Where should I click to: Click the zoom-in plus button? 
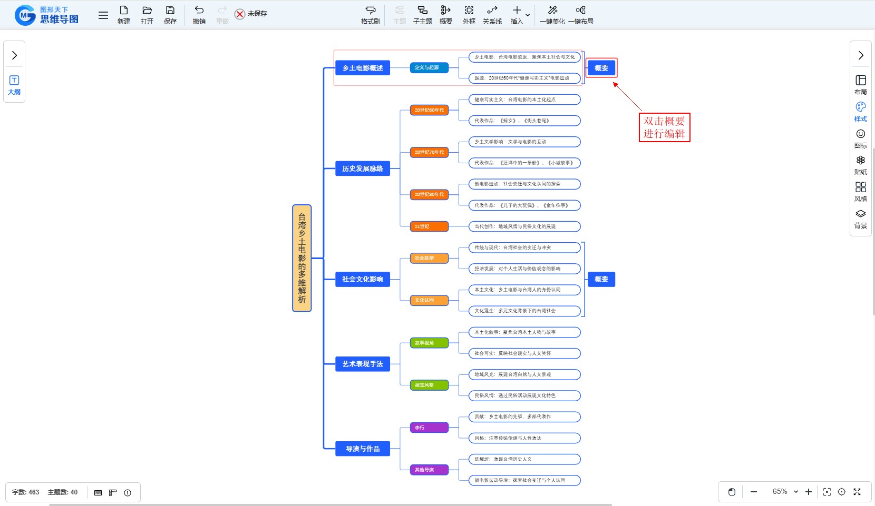[x=808, y=492]
